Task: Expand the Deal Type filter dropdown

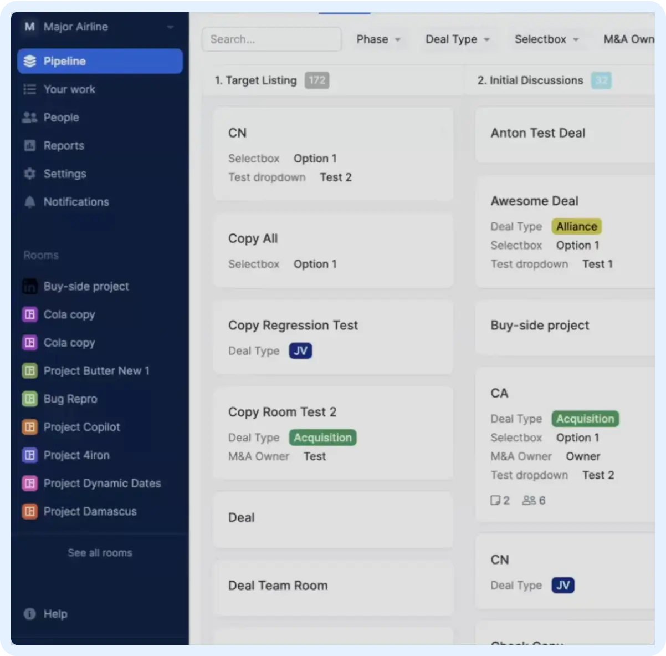Action: point(458,39)
